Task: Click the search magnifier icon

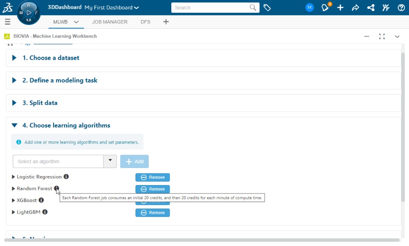Action: (253, 8)
